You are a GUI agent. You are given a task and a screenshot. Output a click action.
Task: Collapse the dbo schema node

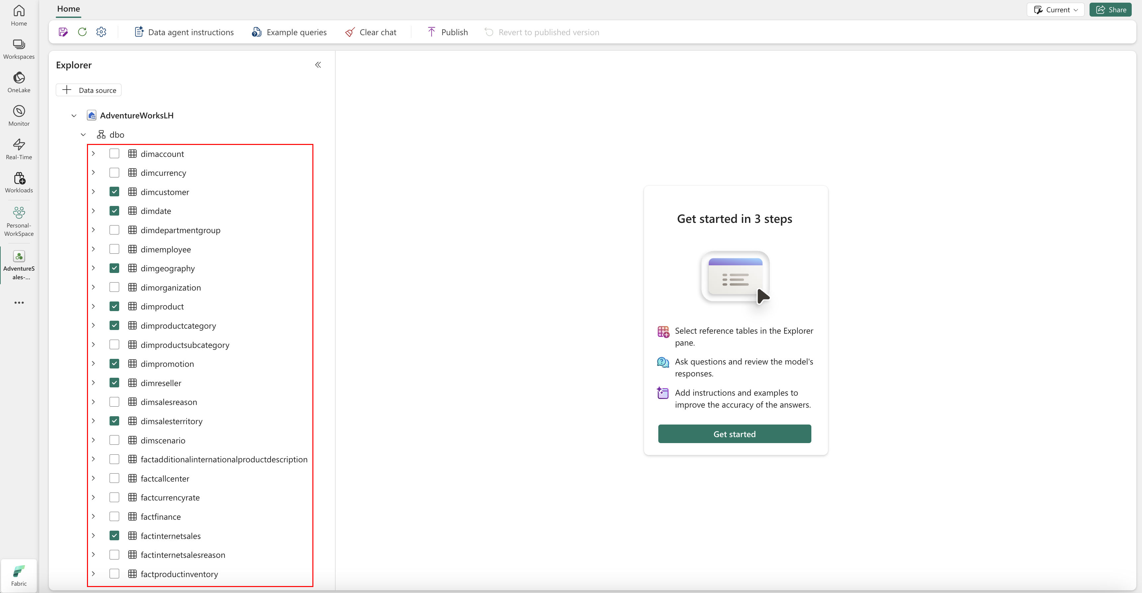click(x=83, y=135)
